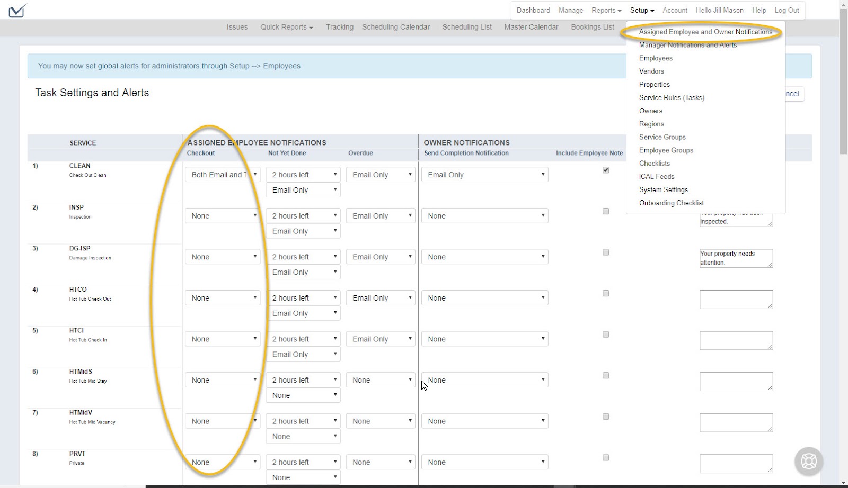848x488 pixels.
Task: Open Scheduling Calendar page
Action: pyautogui.click(x=396, y=27)
